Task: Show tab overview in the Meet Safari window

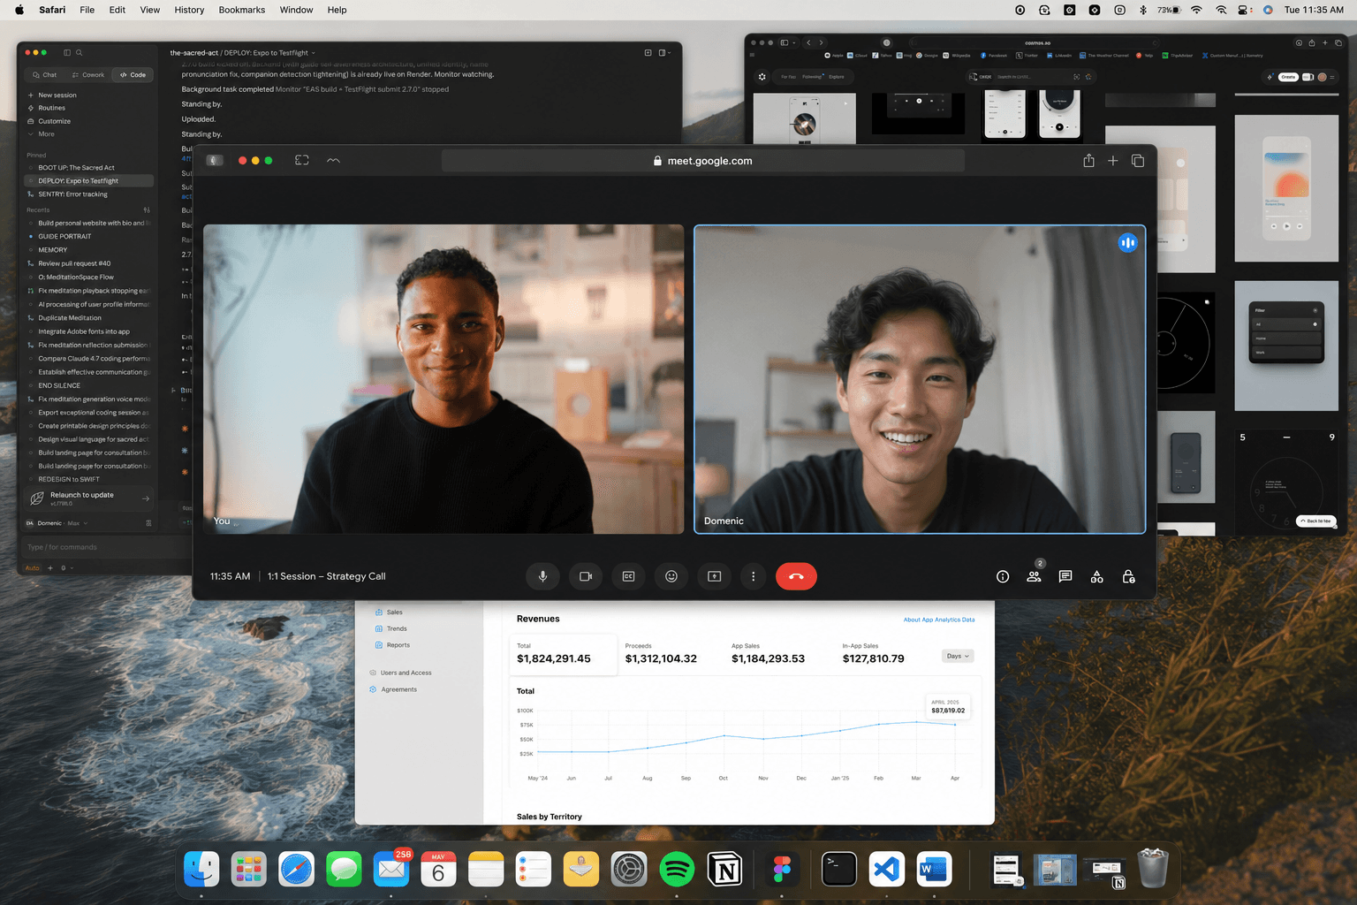Action: click(1138, 160)
